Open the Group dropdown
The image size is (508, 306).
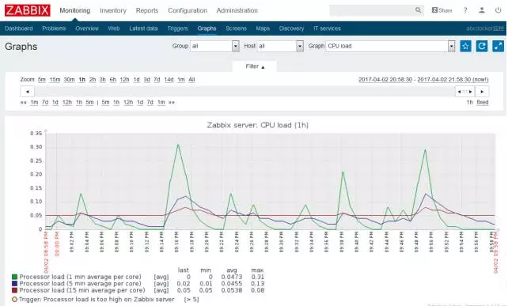coord(214,47)
